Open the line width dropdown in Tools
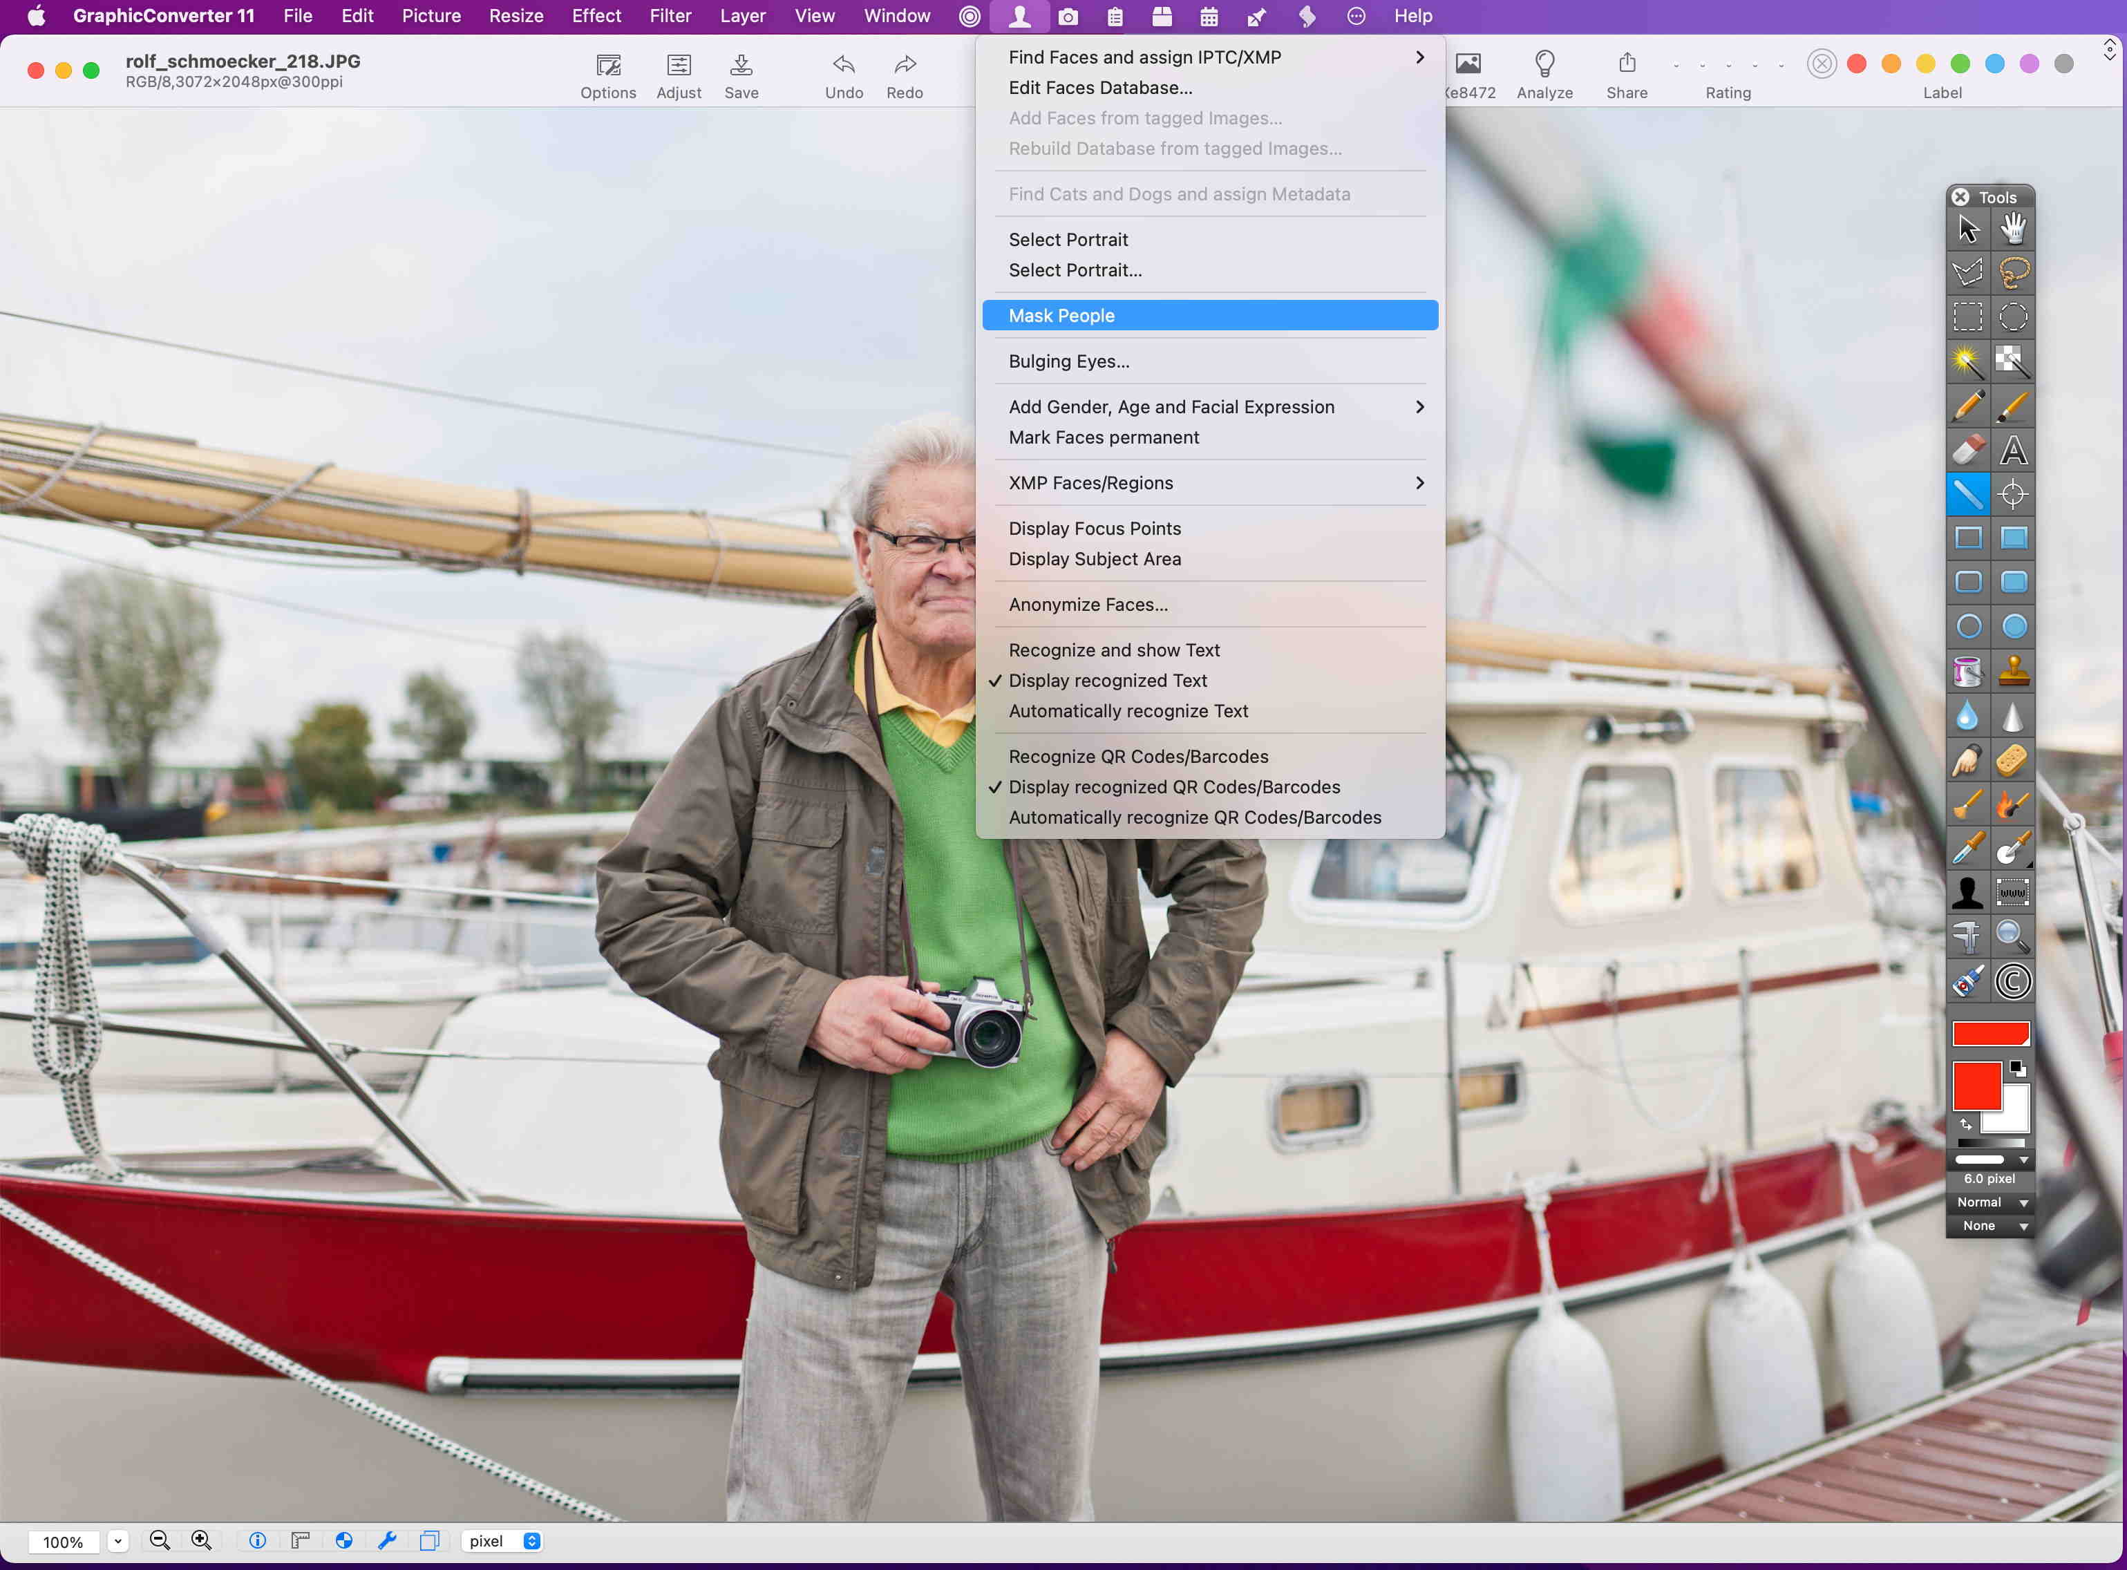Screen dimensions: 2127x1570 point(1990,1160)
